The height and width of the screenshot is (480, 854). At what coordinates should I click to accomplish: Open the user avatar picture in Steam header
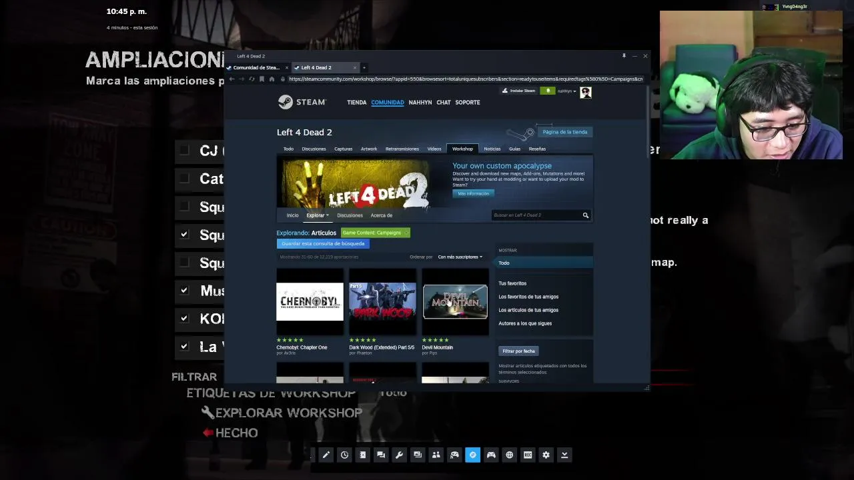click(x=586, y=93)
